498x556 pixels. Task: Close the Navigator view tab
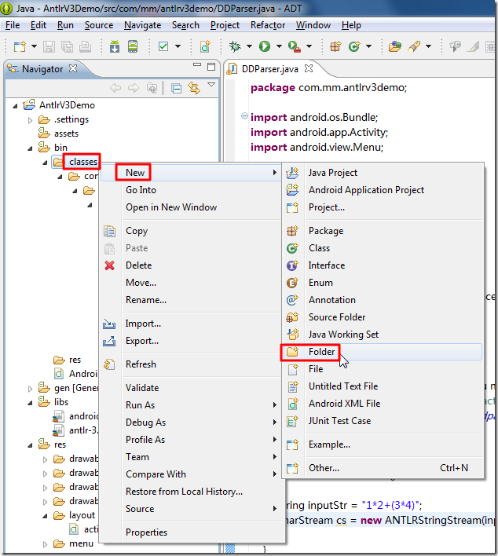pos(73,68)
